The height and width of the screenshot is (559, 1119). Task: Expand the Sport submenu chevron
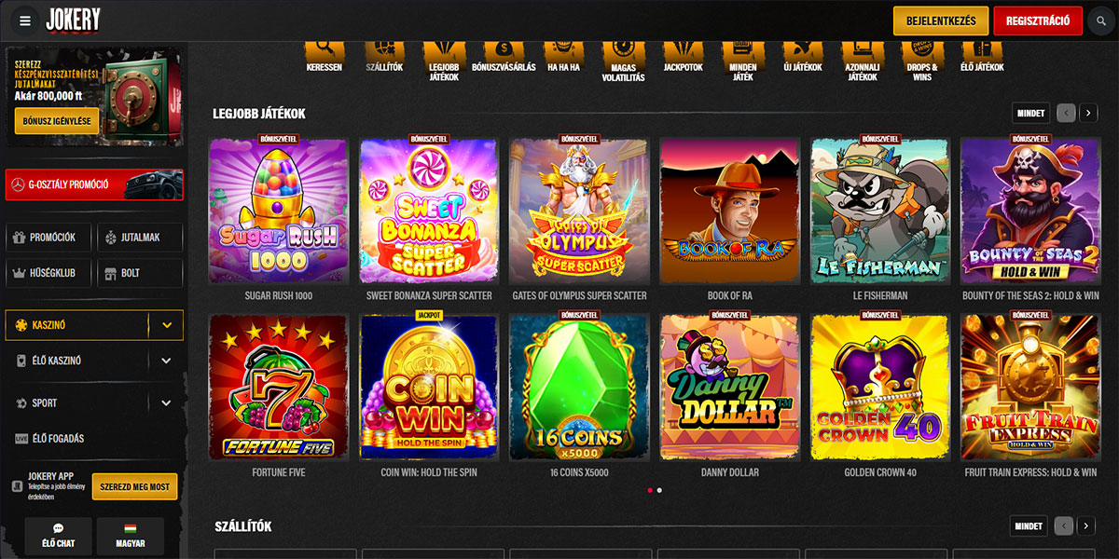point(166,403)
